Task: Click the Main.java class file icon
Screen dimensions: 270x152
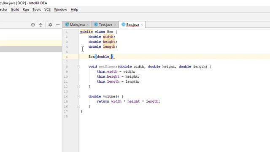Action: (x=67, y=24)
